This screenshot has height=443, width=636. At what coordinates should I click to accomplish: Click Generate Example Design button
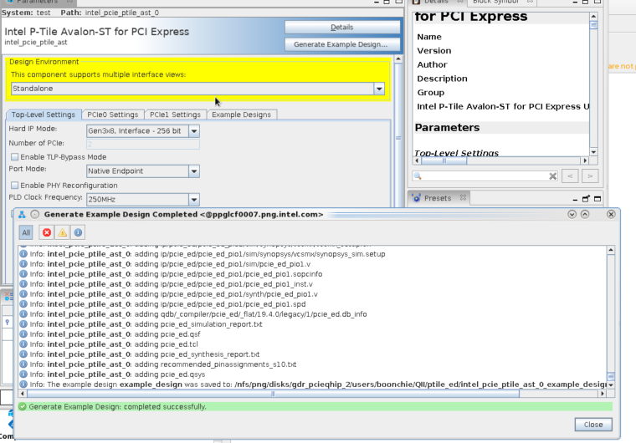(x=342, y=44)
